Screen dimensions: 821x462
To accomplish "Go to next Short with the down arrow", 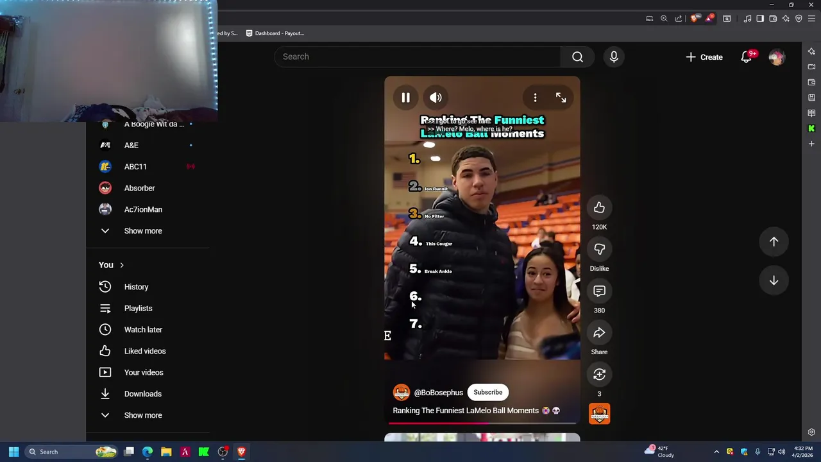I will pyautogui.click(x=774, y=280).
